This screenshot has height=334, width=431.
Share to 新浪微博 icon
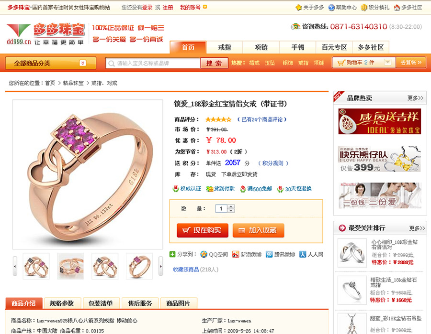235,255
